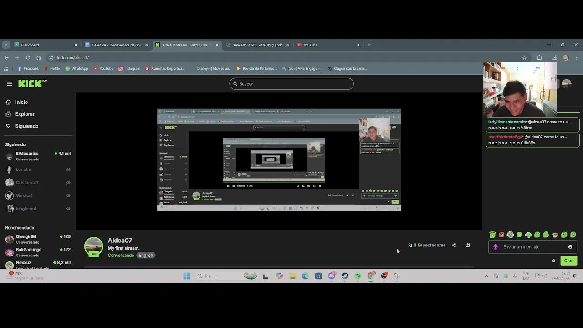This screenshot has width=583, height=328.
Task: Open a new browser tab
Action: point(369,45)
